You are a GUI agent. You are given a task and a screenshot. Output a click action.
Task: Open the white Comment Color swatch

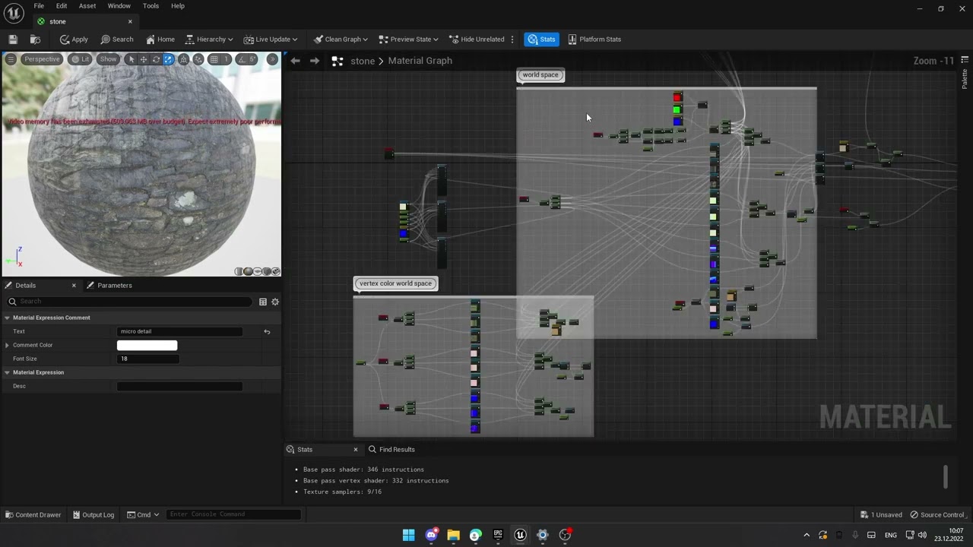[x=147, y=345]
